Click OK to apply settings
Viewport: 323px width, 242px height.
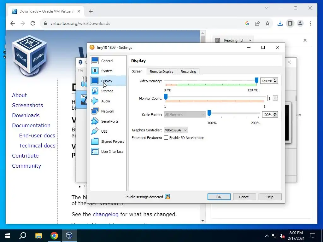pos(219,197)
